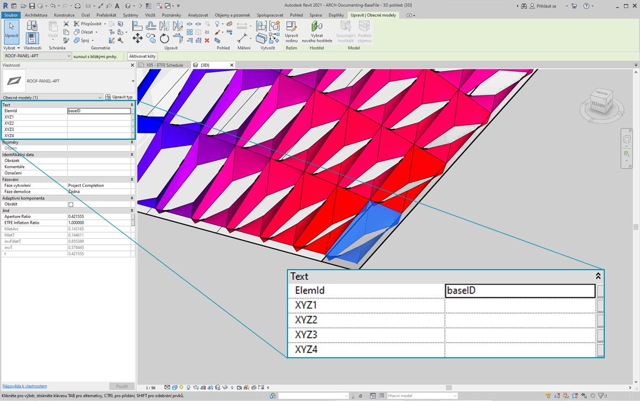This screenshot has height=401, width=640.
Task: Click the binoculars search icon
Action: click(x=524, y=6)
